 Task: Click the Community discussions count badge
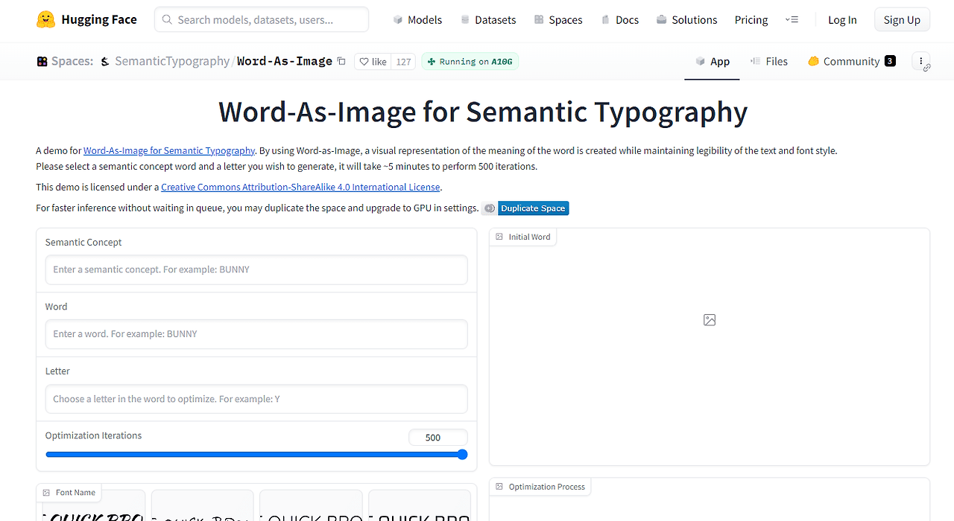point(890,61)
